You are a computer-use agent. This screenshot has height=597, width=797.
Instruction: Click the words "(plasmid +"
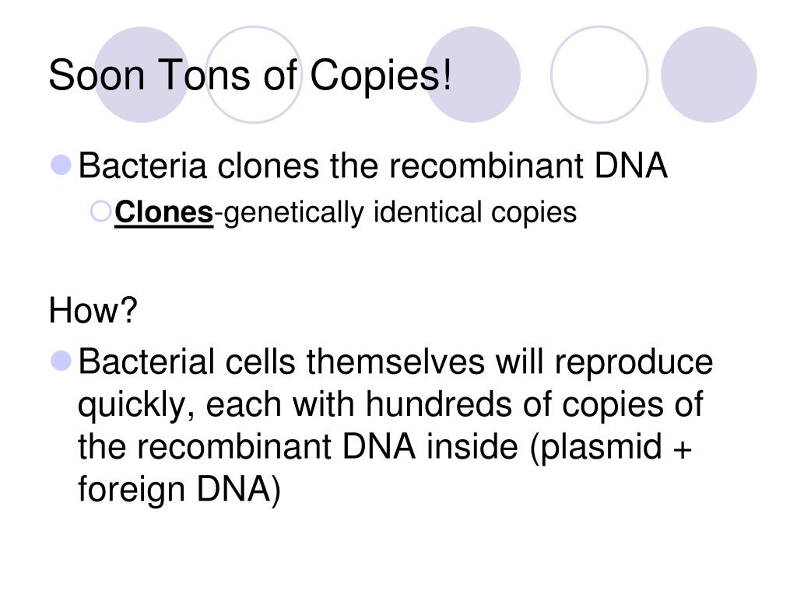point(610,447)
